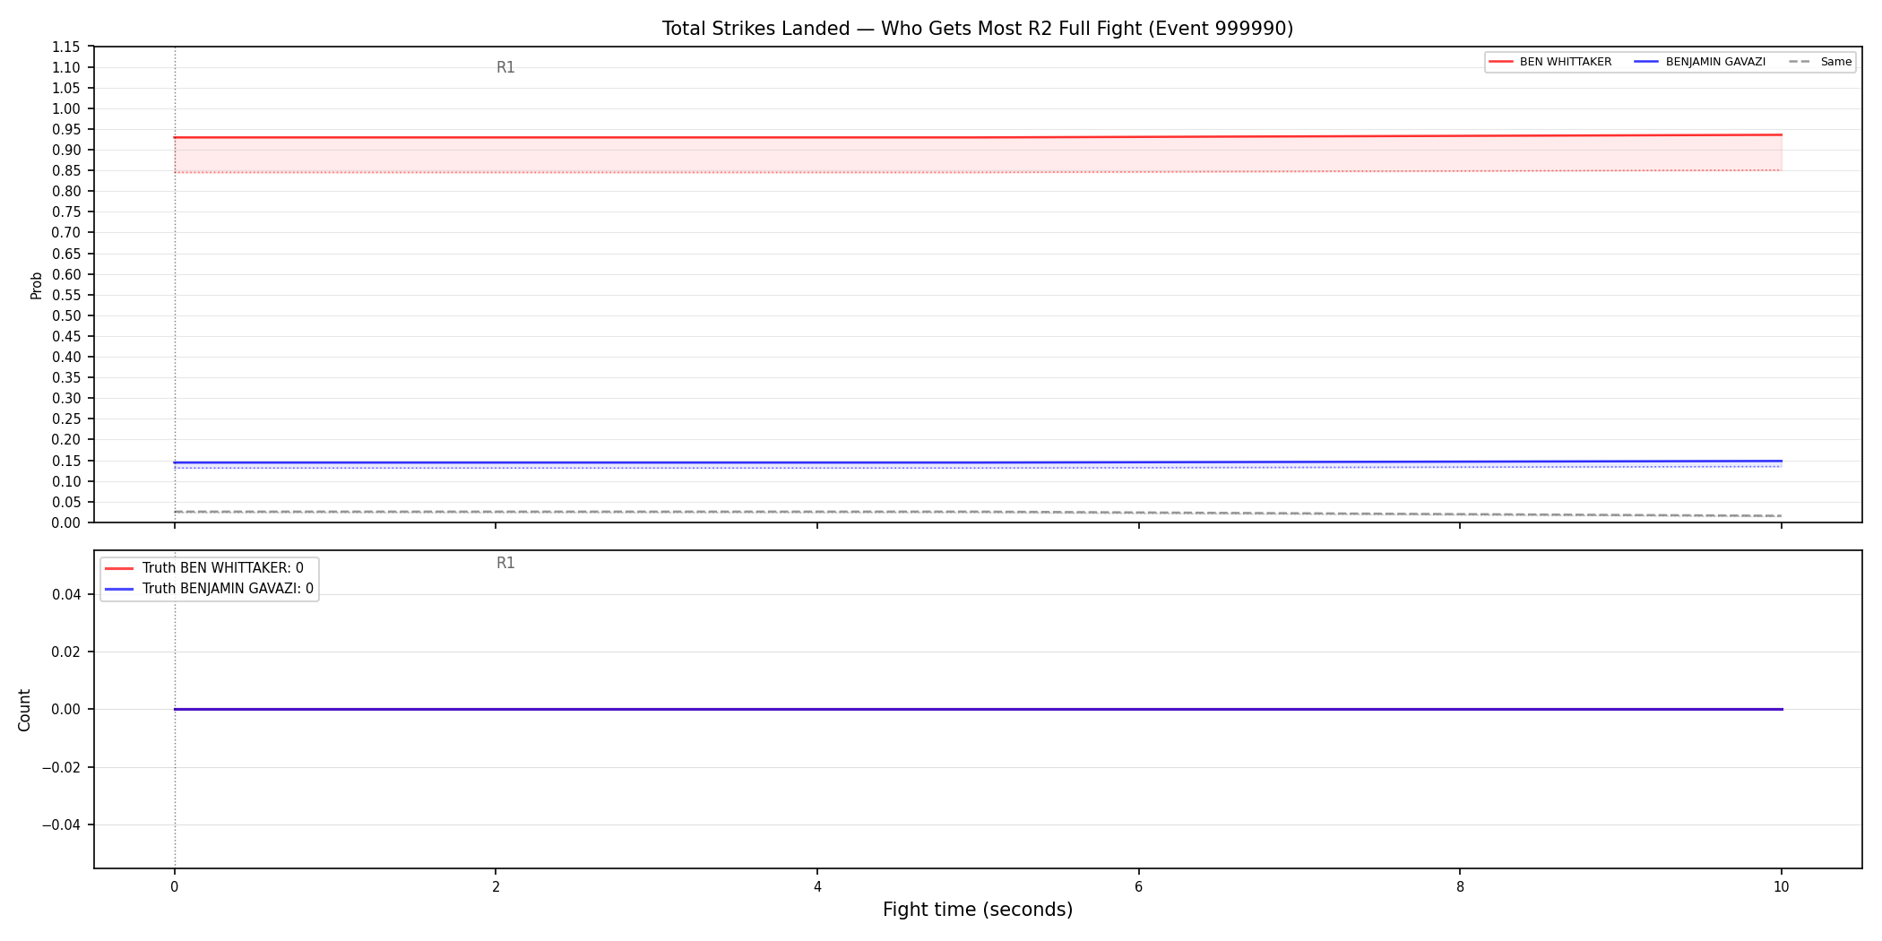Click the x-axis tick label 8
The image size is (1882, 941).
pyautogui.click(x=1460, y=887)
